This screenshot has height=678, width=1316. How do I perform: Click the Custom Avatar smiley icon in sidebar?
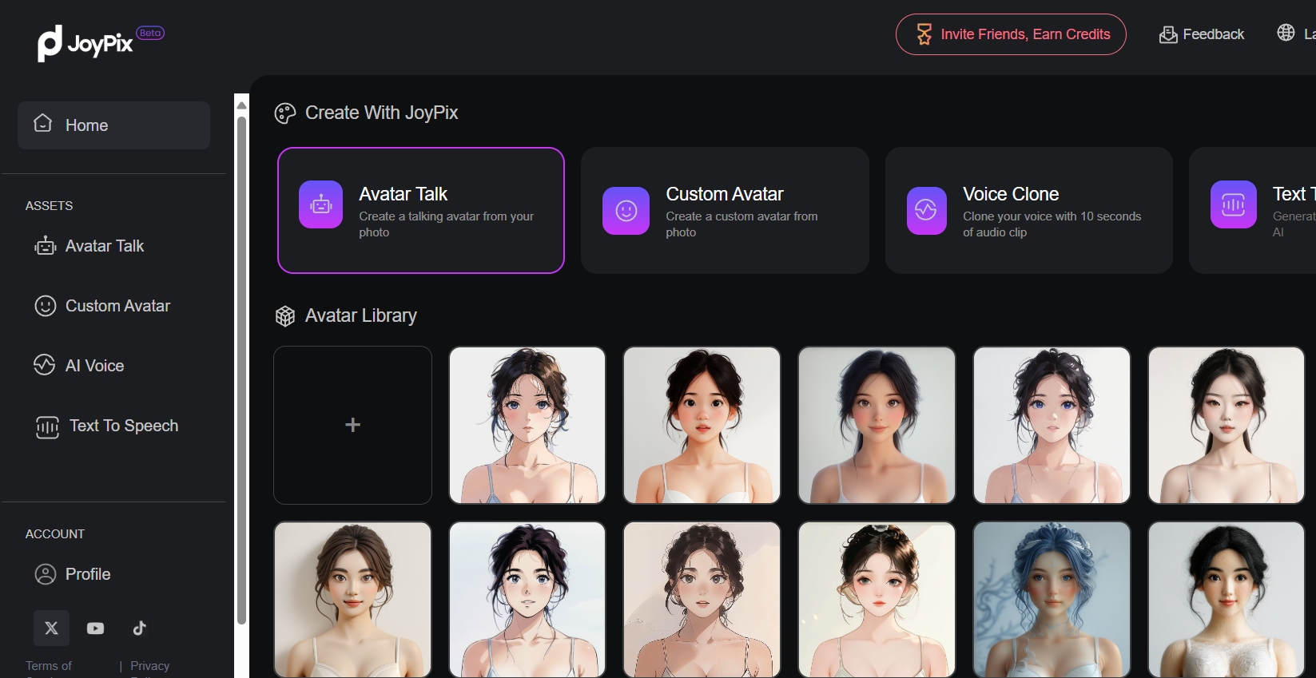pyautogui.click(x=46, y=306)
